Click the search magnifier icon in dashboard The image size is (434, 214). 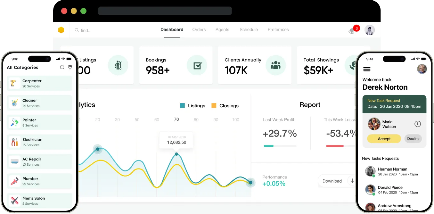(77, 30)
